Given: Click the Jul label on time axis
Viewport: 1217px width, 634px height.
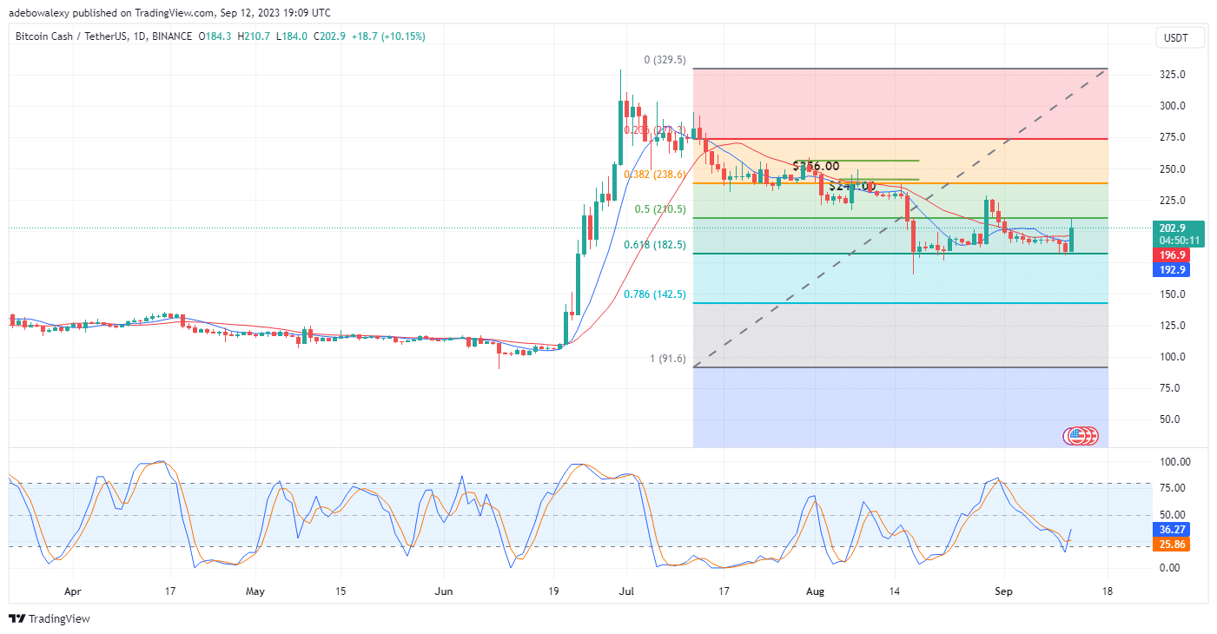Looking at the screenshot, I should click(x=625, y=591).
